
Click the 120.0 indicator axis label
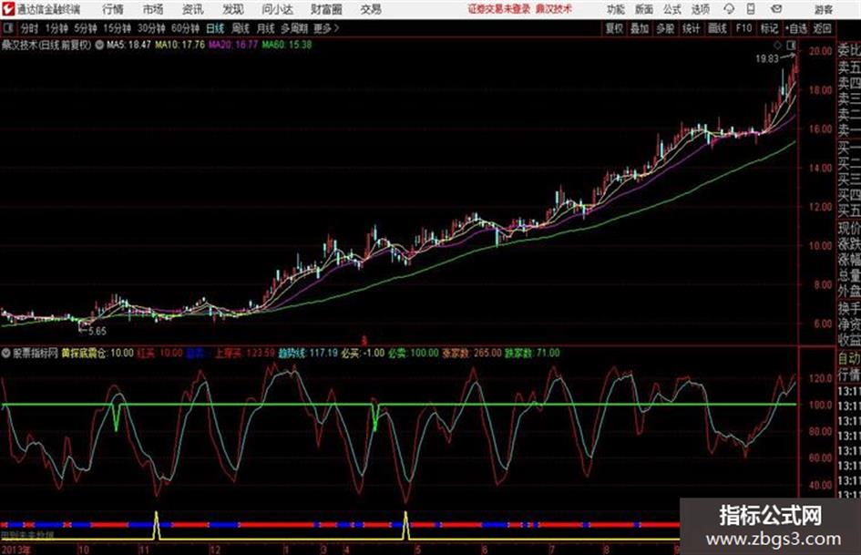(820, 378)
